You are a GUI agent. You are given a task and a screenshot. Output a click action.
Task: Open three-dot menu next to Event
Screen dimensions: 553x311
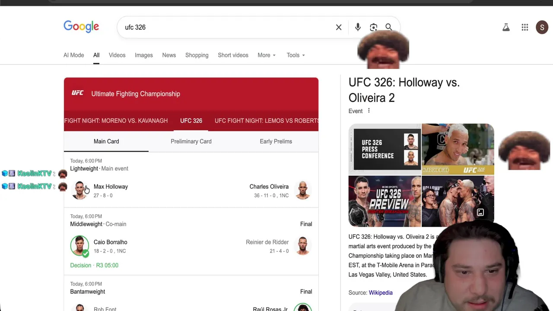369,111
